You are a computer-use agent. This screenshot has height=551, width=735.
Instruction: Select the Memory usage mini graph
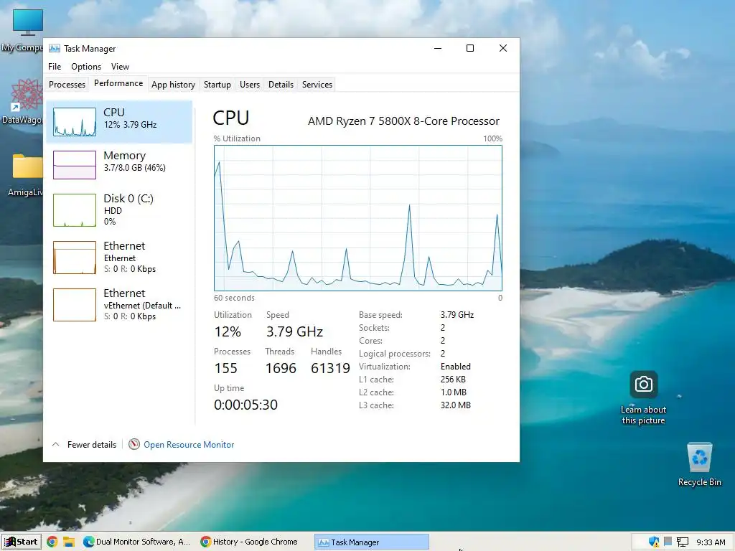75,165
